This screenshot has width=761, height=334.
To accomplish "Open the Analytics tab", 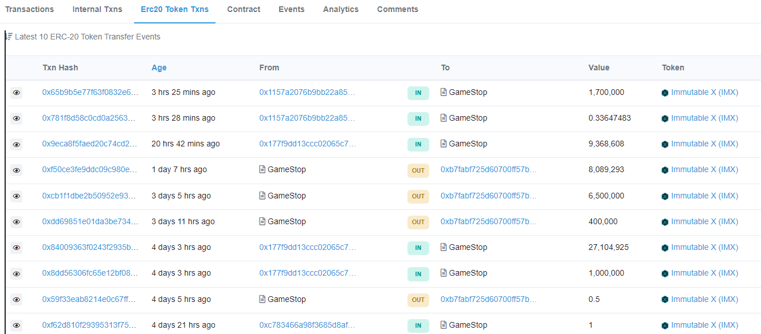I will pos(340,9).
